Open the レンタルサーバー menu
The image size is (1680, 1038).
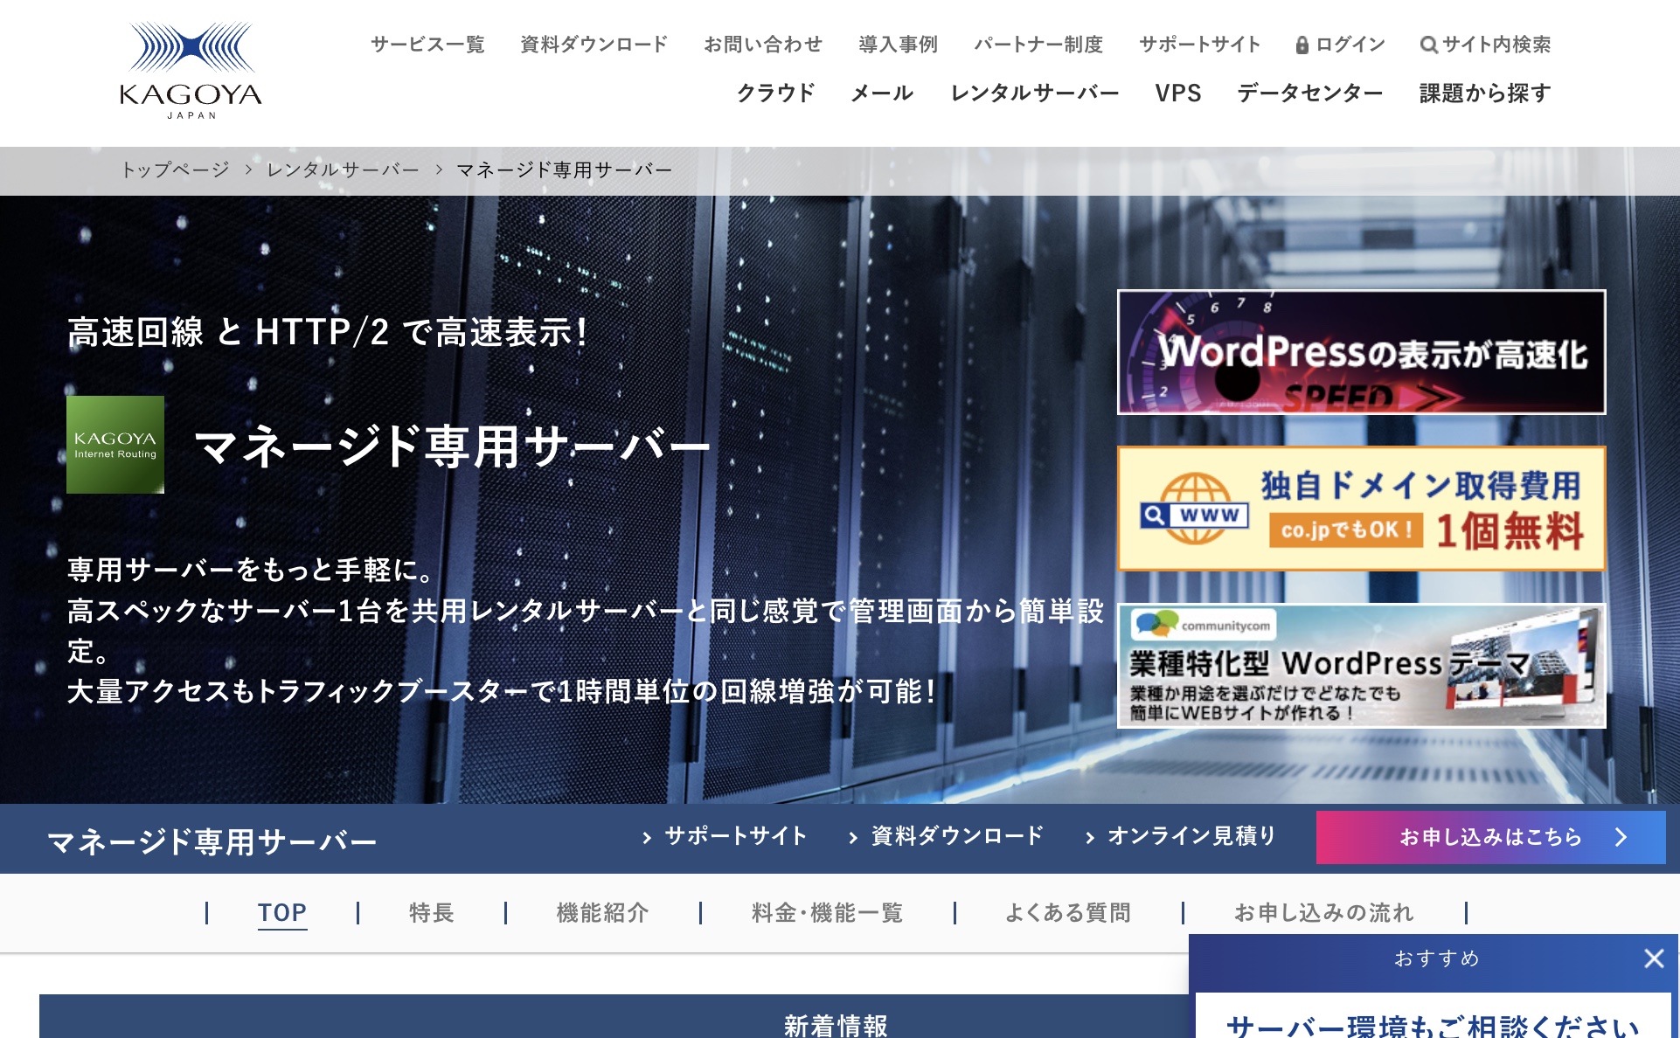[1034, 93]
